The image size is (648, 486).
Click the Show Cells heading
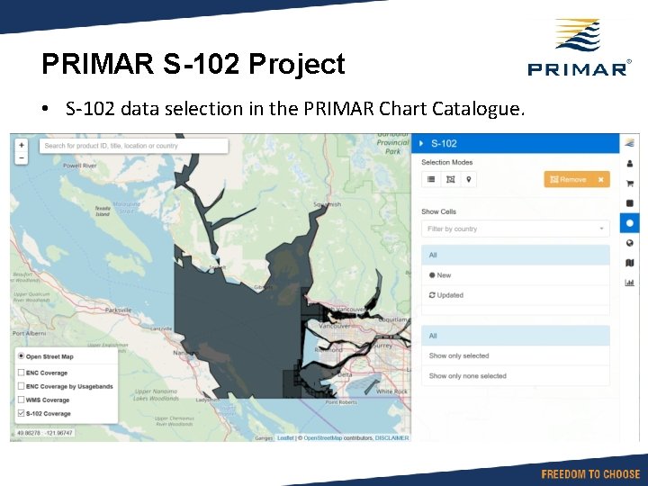(438, 211)
